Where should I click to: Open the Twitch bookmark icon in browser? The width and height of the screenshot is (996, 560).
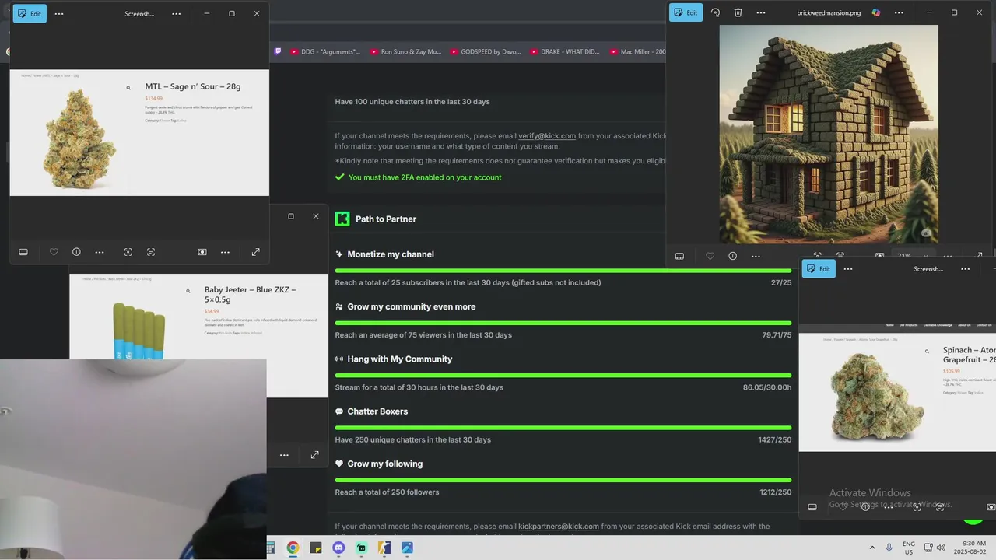(x=278, y=51)
